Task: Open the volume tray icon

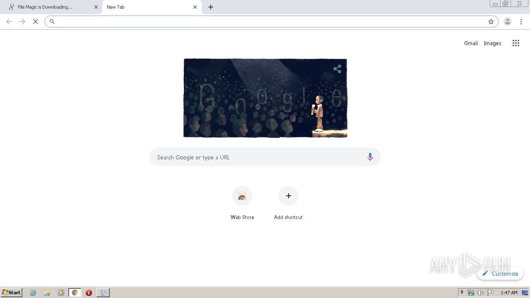Action: click(x=481, y=293)
